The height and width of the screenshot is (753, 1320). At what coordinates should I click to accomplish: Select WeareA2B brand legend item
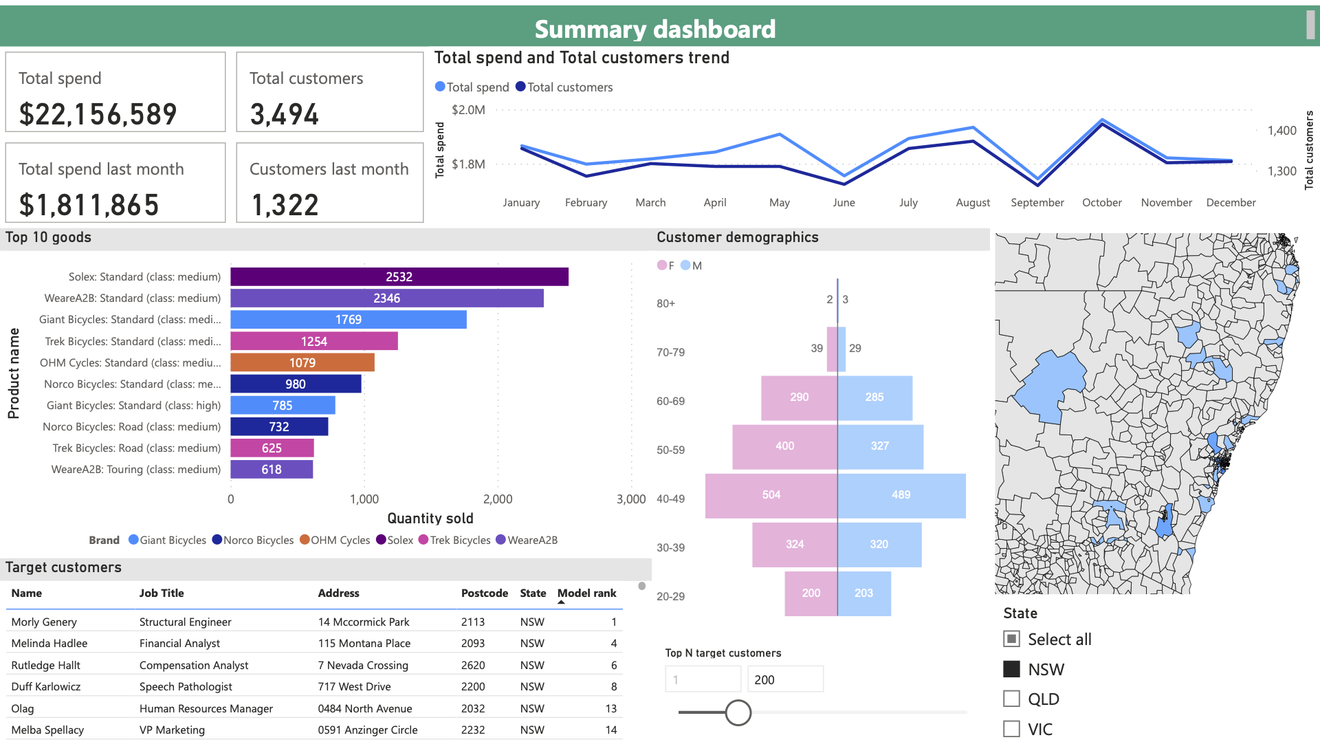(x=527, y=541)
